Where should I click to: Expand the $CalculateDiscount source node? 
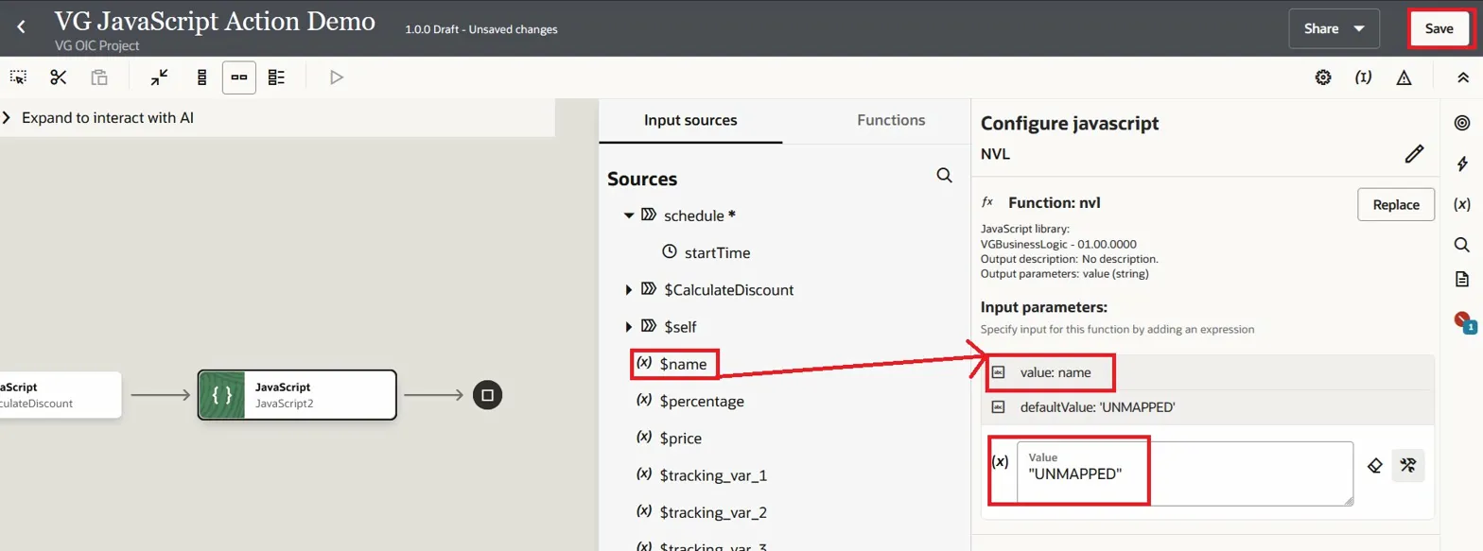[x=629, y=289]
